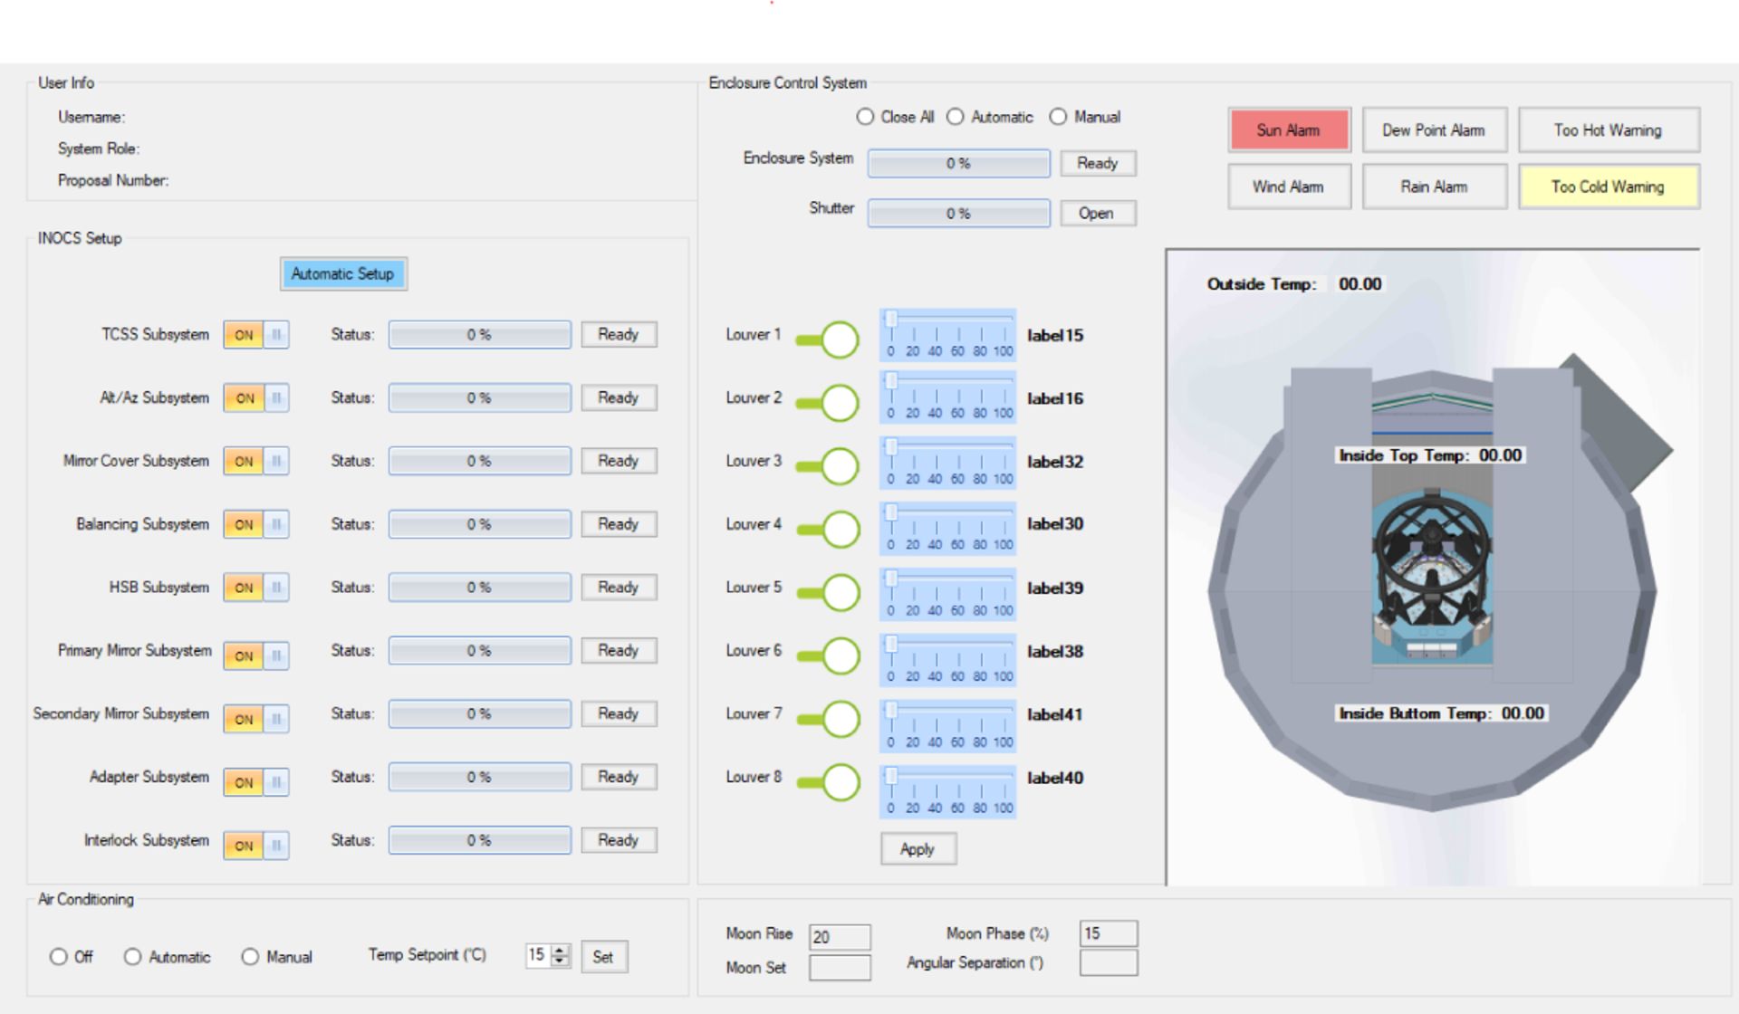Select the Close All radio option
1739x1014 pixels.
(x=866, y=118)
